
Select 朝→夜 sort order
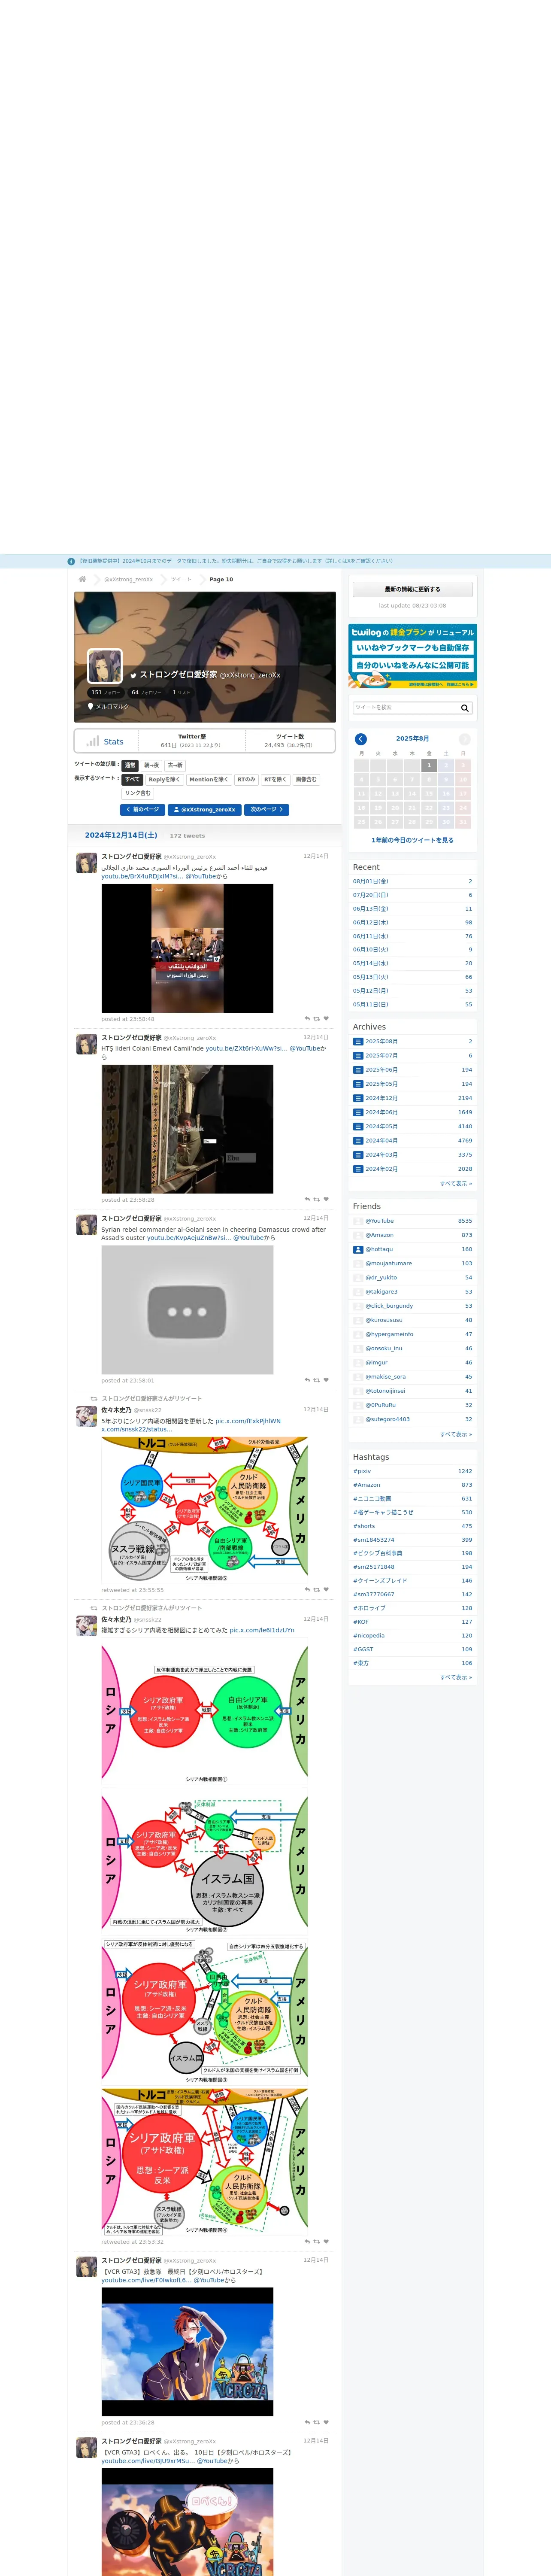151,765
